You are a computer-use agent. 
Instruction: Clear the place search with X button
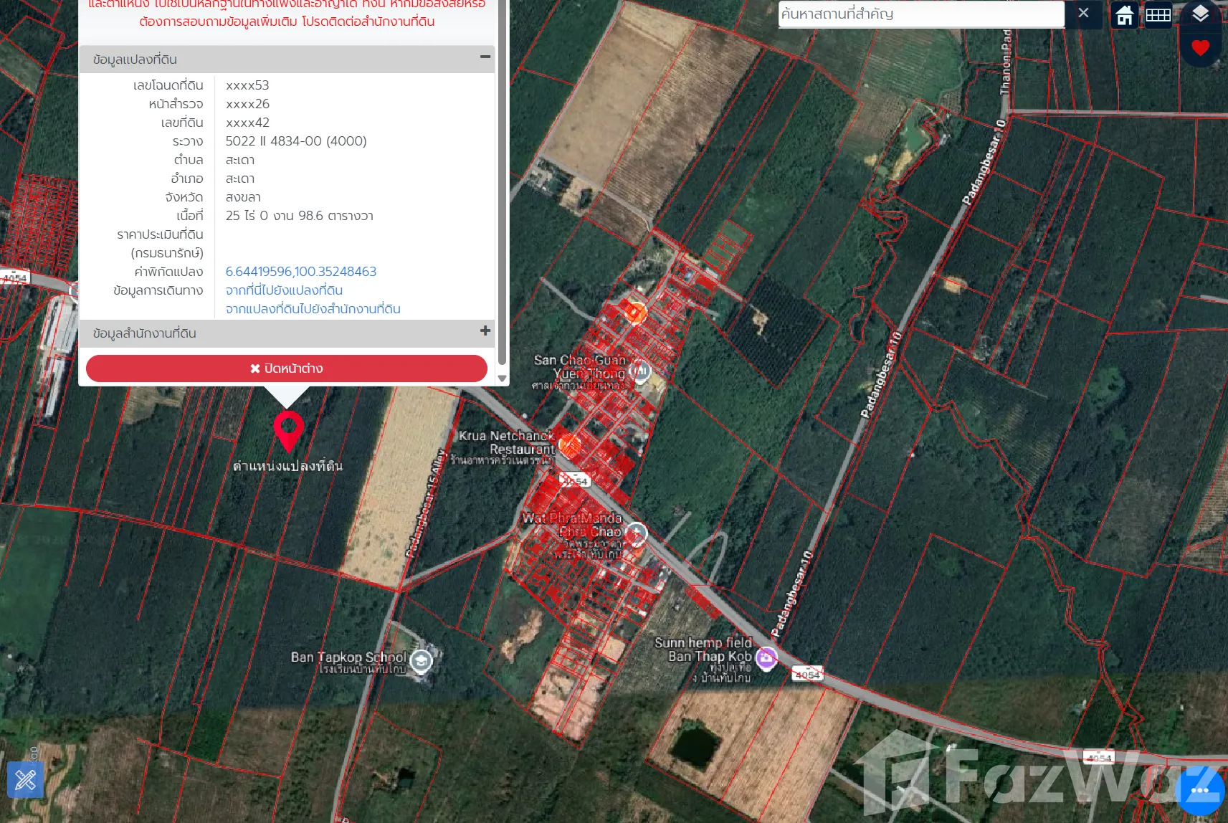(x=1083, y=14)
